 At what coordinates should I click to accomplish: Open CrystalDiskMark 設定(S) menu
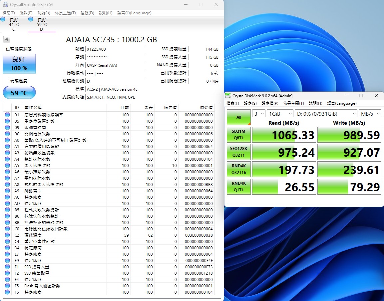[250, 103]
